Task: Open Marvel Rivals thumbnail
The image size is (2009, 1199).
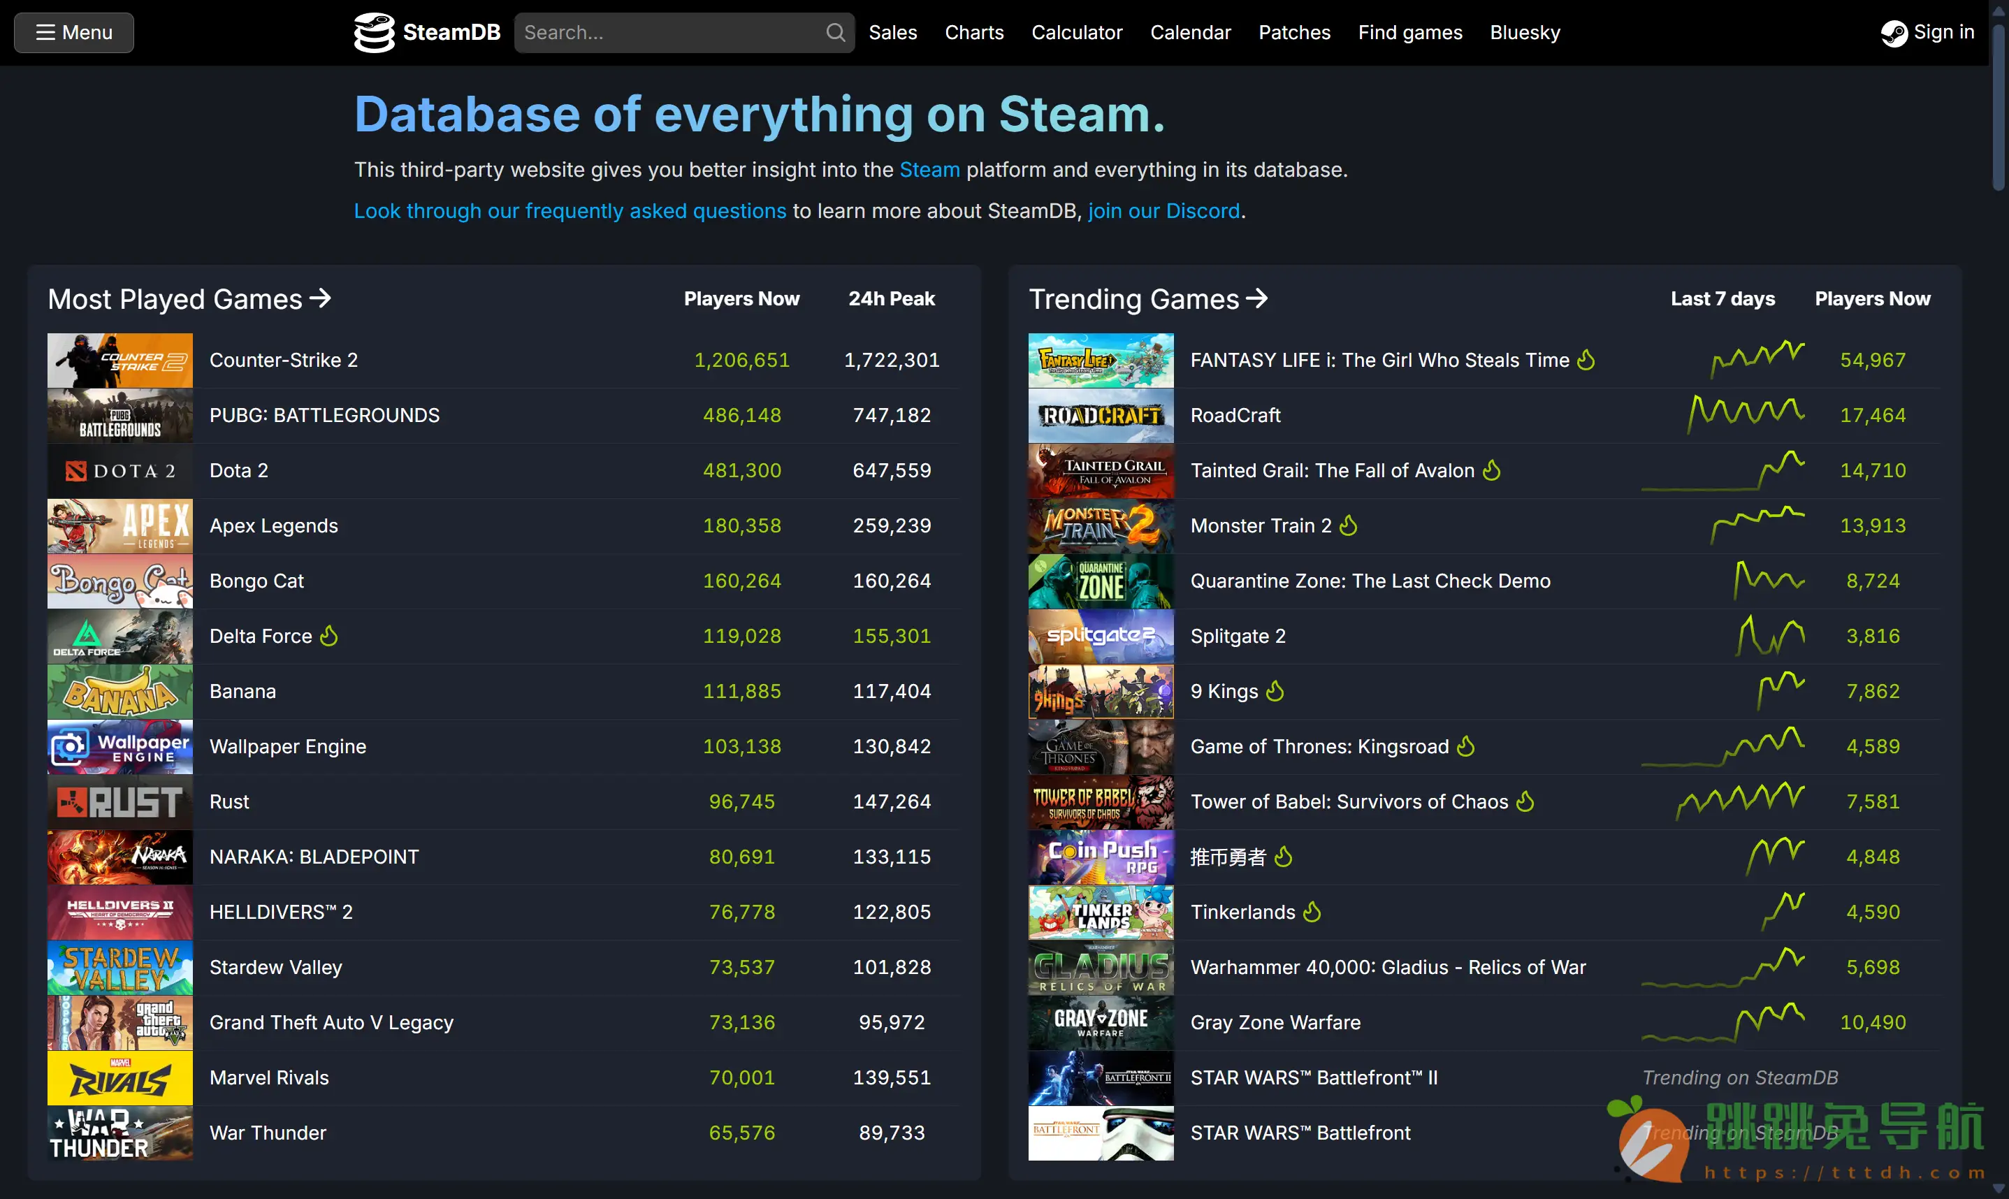Action: tap(119, 1078)
